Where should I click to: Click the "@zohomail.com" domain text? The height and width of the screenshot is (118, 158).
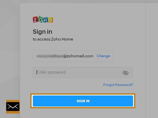point(78,56)
